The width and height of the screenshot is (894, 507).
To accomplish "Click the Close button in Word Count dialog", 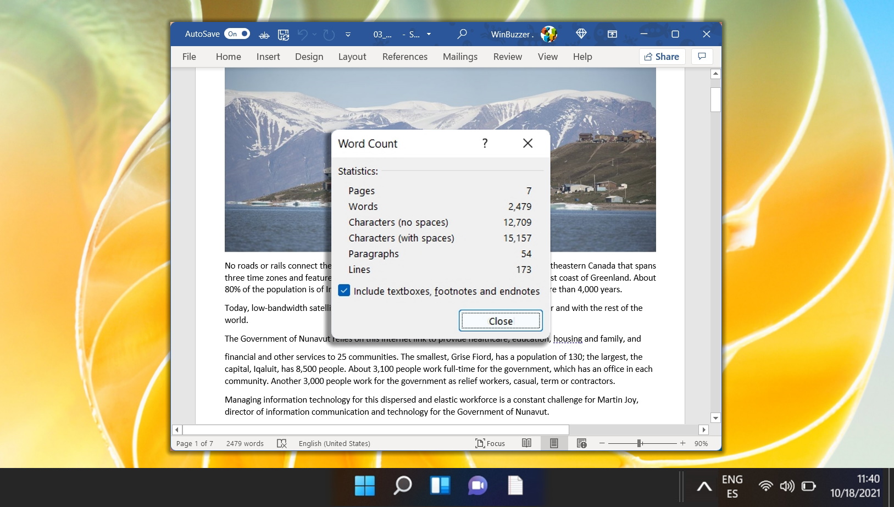I will pyautogui.click(x=501, y=321).
